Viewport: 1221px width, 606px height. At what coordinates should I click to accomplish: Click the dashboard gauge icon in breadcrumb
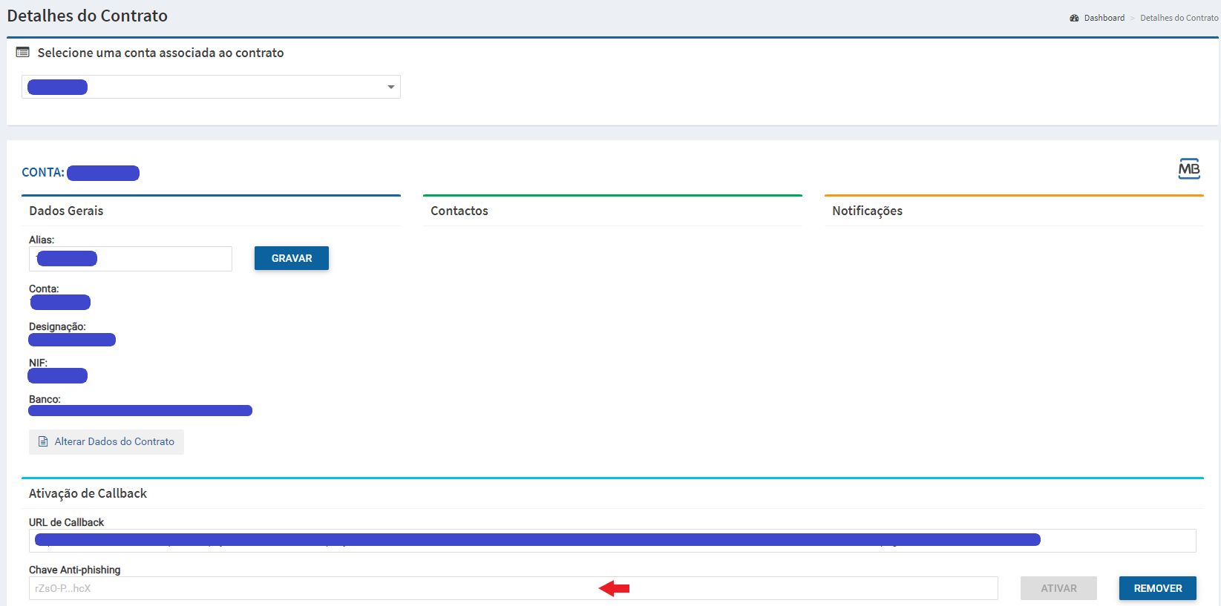[x=1074, y=18]
